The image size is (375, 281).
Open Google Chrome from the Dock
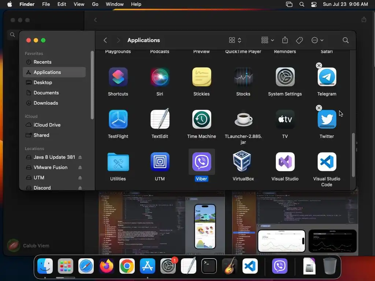[127, 266]
